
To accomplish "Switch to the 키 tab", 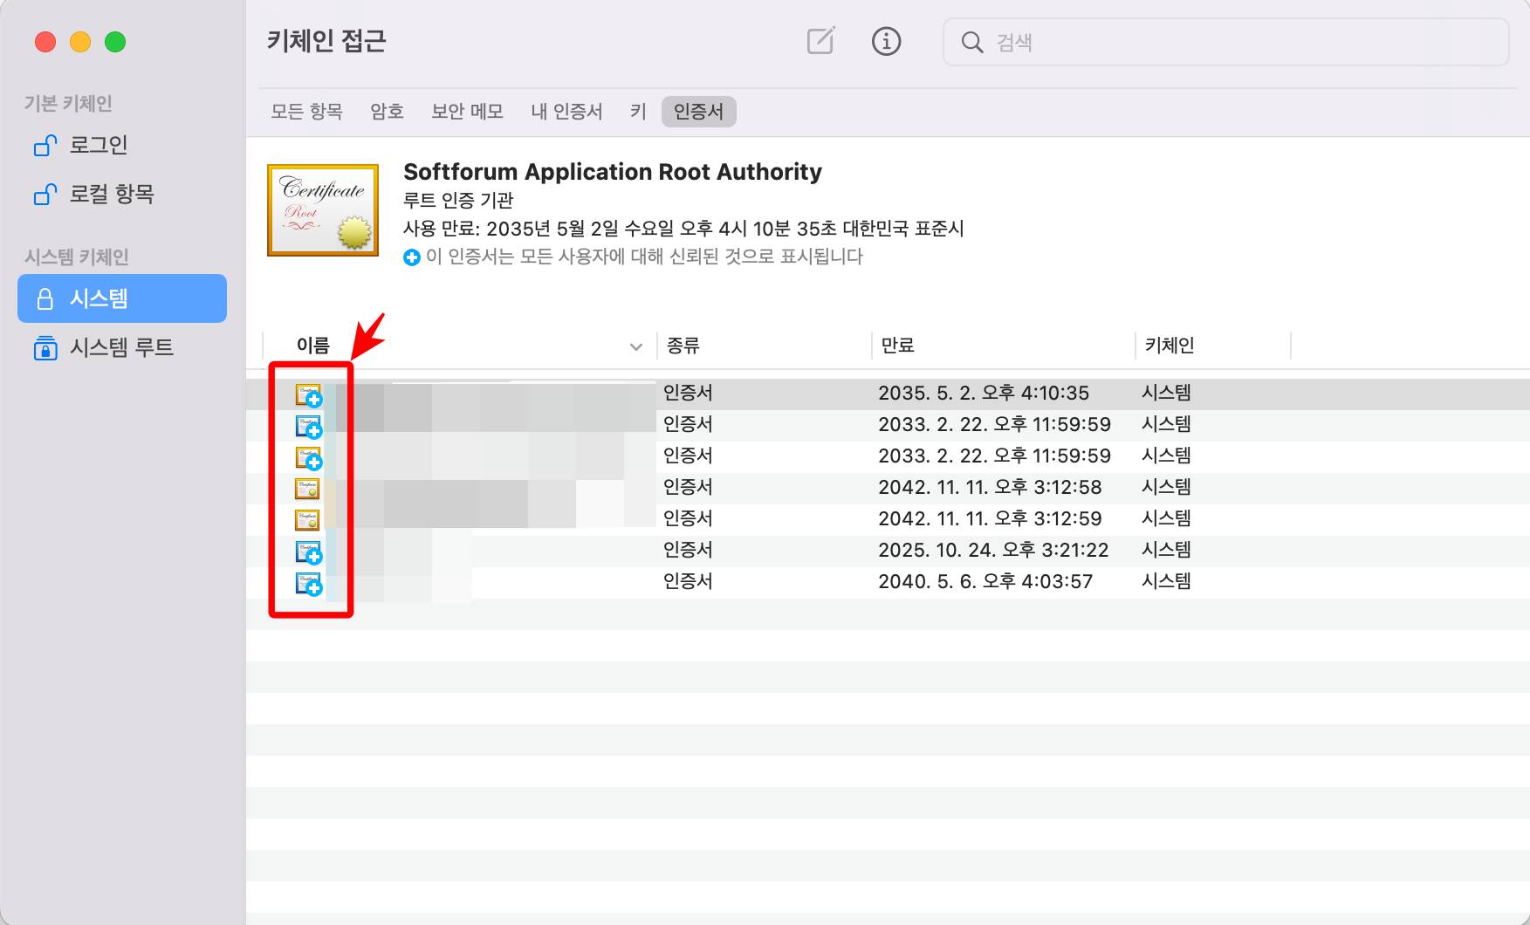I will point(638,112).
